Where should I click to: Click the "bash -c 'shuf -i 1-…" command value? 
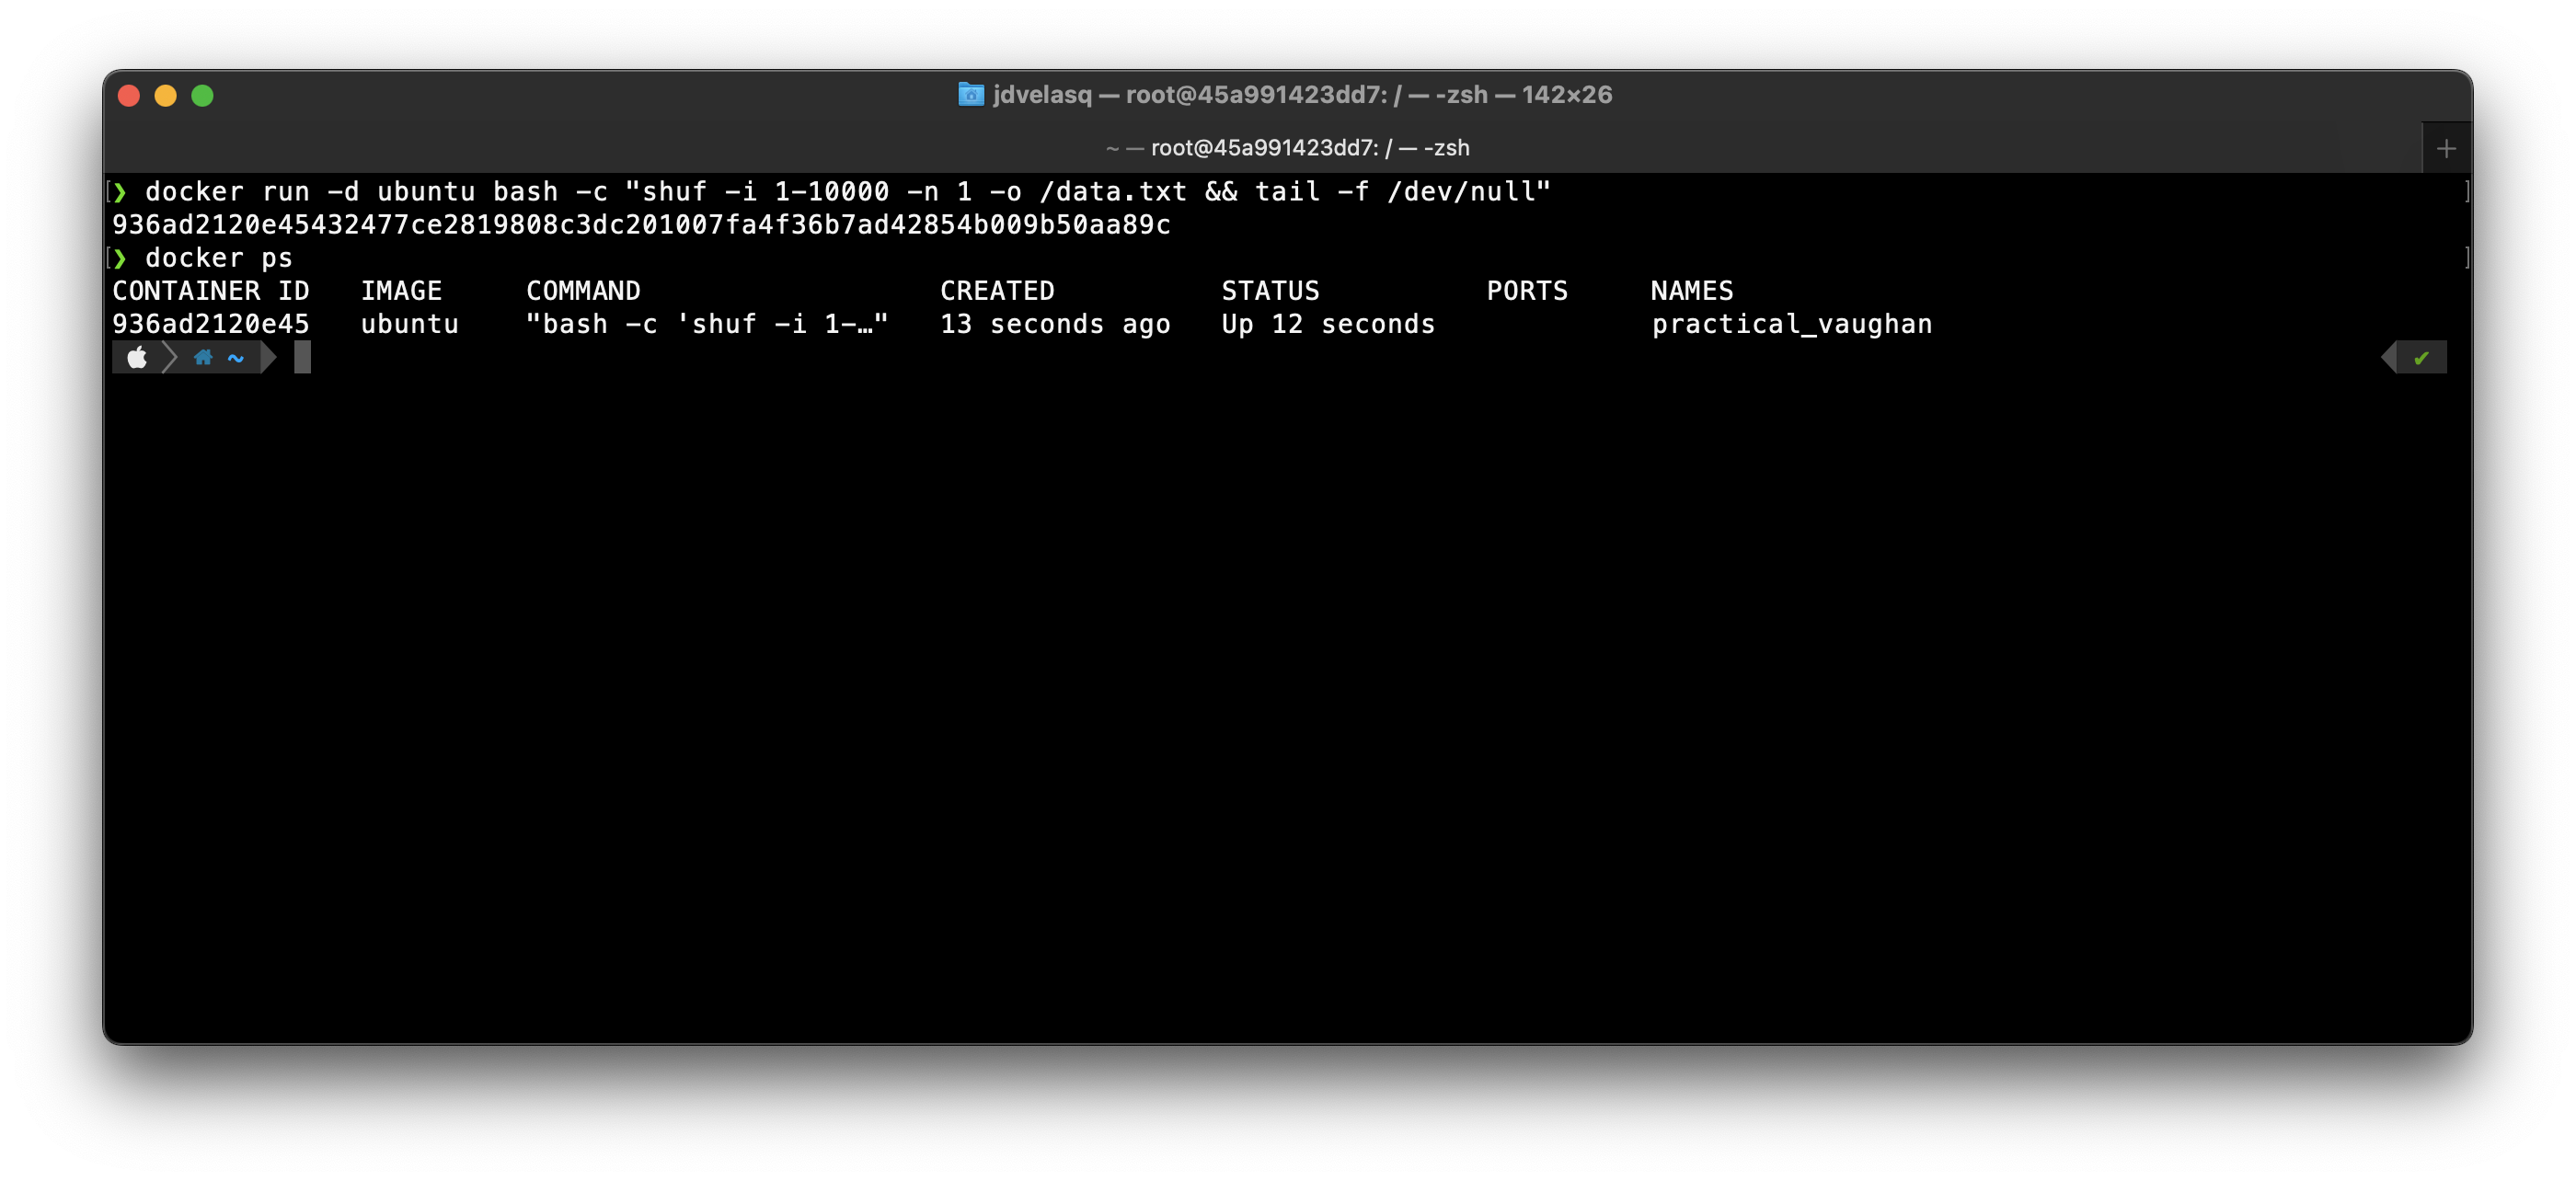[x=707, y=323]
